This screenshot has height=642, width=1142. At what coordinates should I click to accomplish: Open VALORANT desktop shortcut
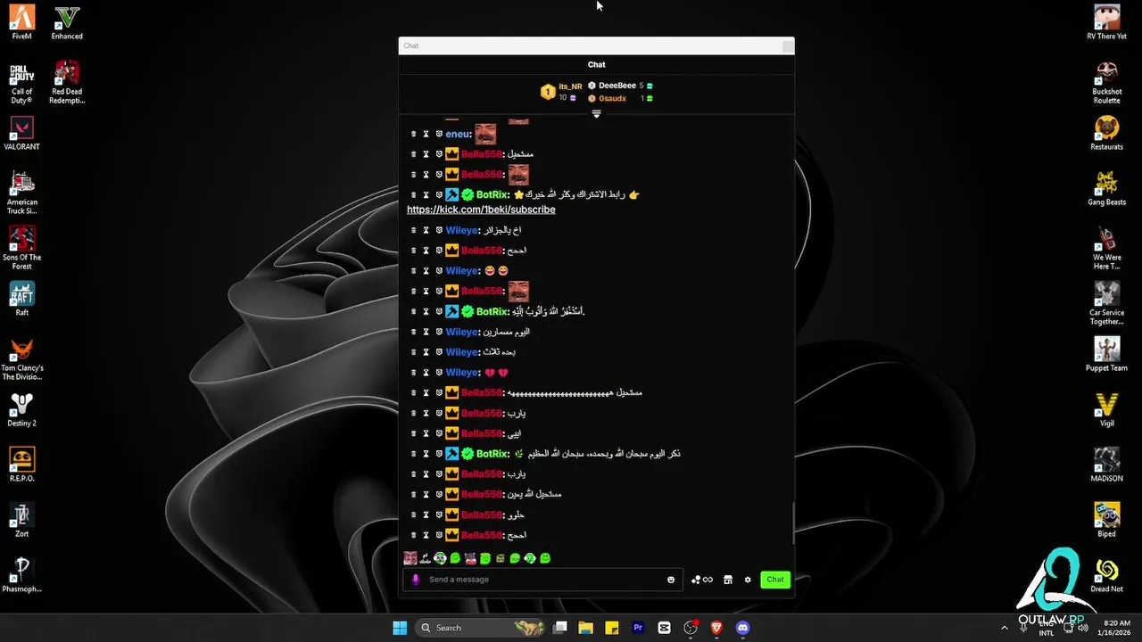[x=22, y=133]
